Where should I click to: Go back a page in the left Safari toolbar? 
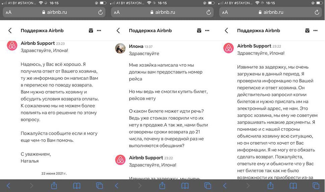click(x=8, y=186)
